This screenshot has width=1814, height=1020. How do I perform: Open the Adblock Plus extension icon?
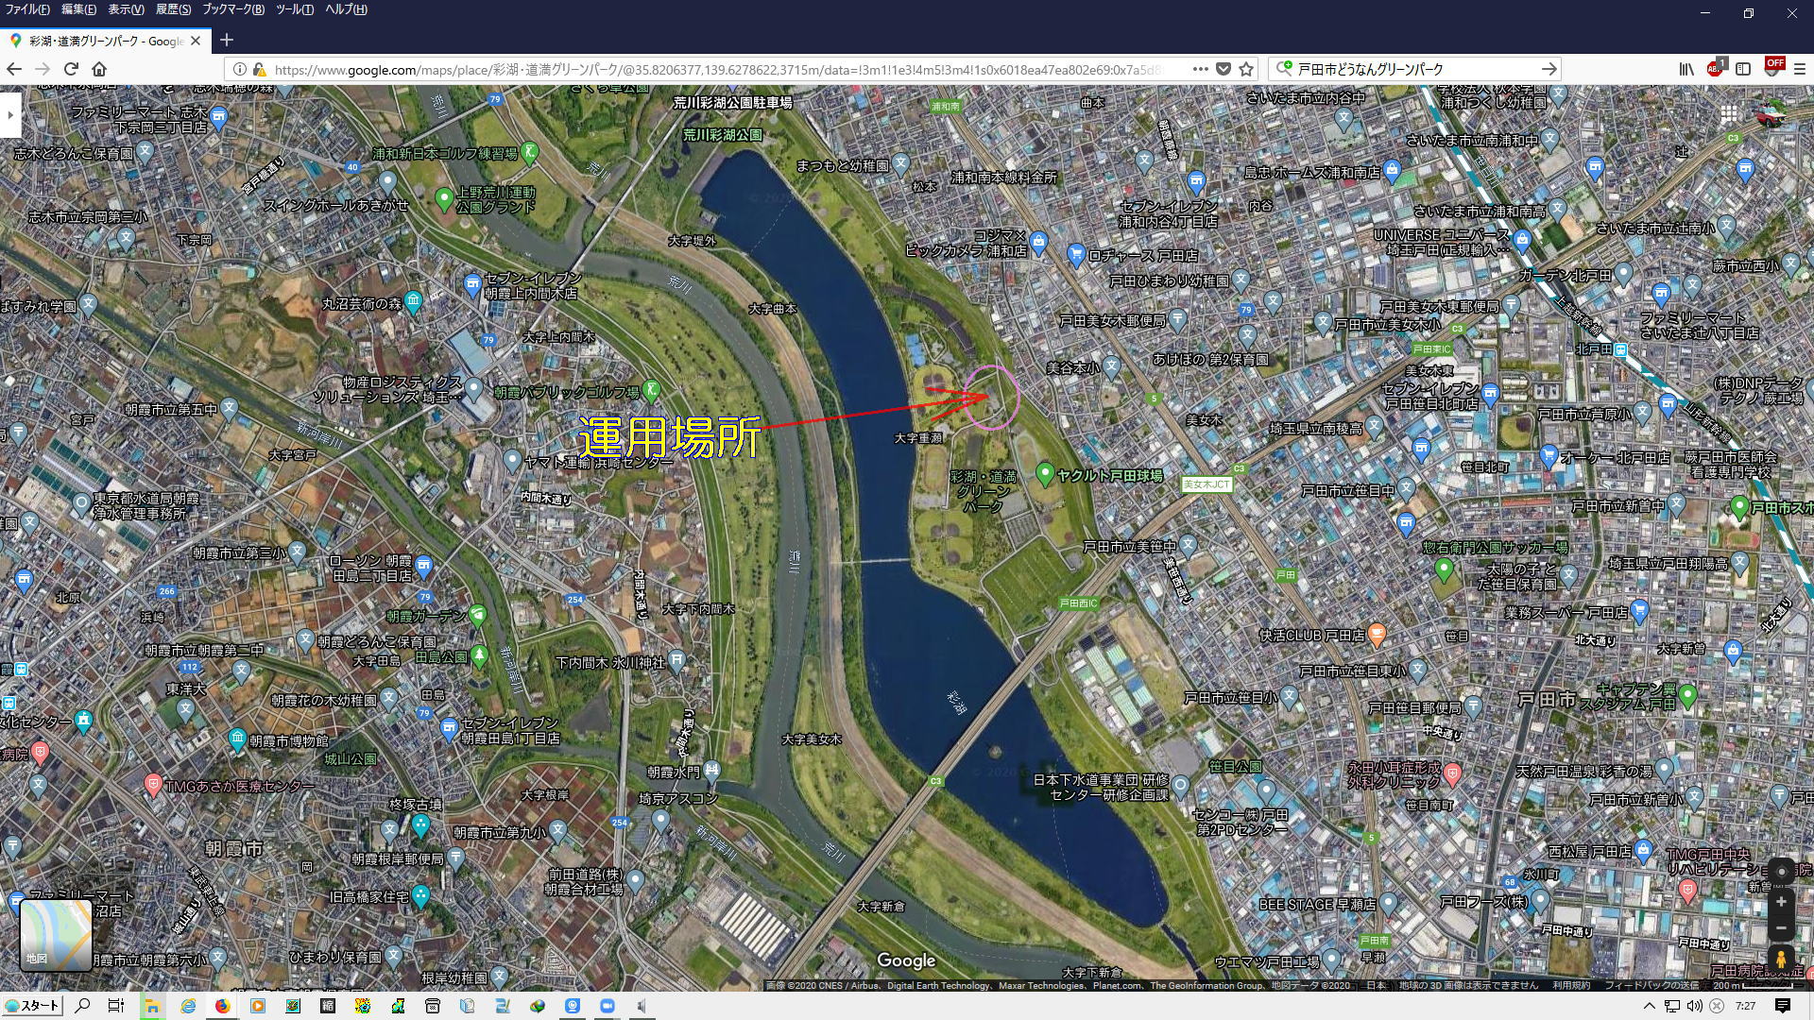(1716, 68)
